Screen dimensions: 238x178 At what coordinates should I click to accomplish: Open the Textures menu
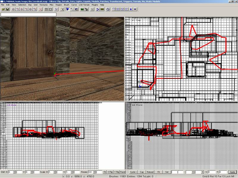click(x=43, y=5)
